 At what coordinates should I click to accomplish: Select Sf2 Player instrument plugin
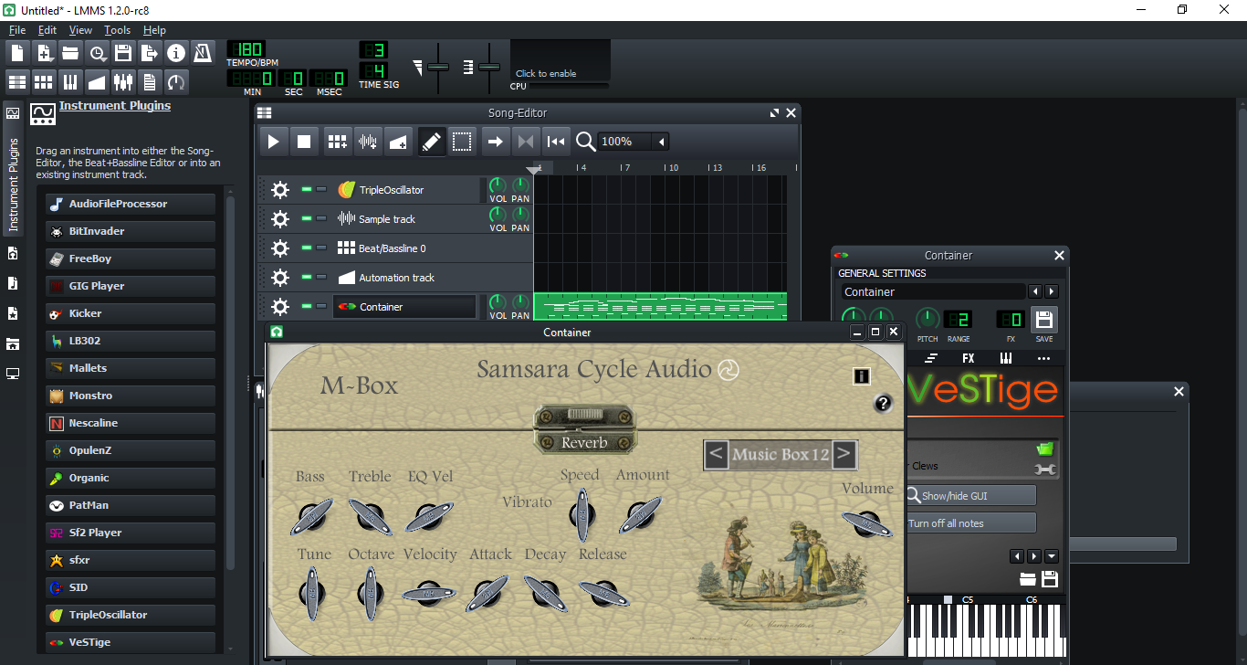point(131,533)
